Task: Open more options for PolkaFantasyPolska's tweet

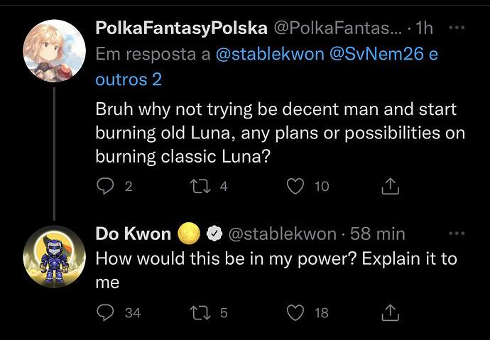Action: 457,28
